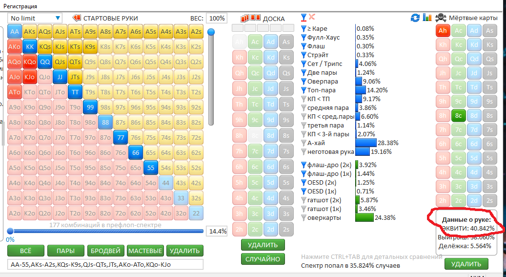Select the Kd card on the board

pos(271,57)
